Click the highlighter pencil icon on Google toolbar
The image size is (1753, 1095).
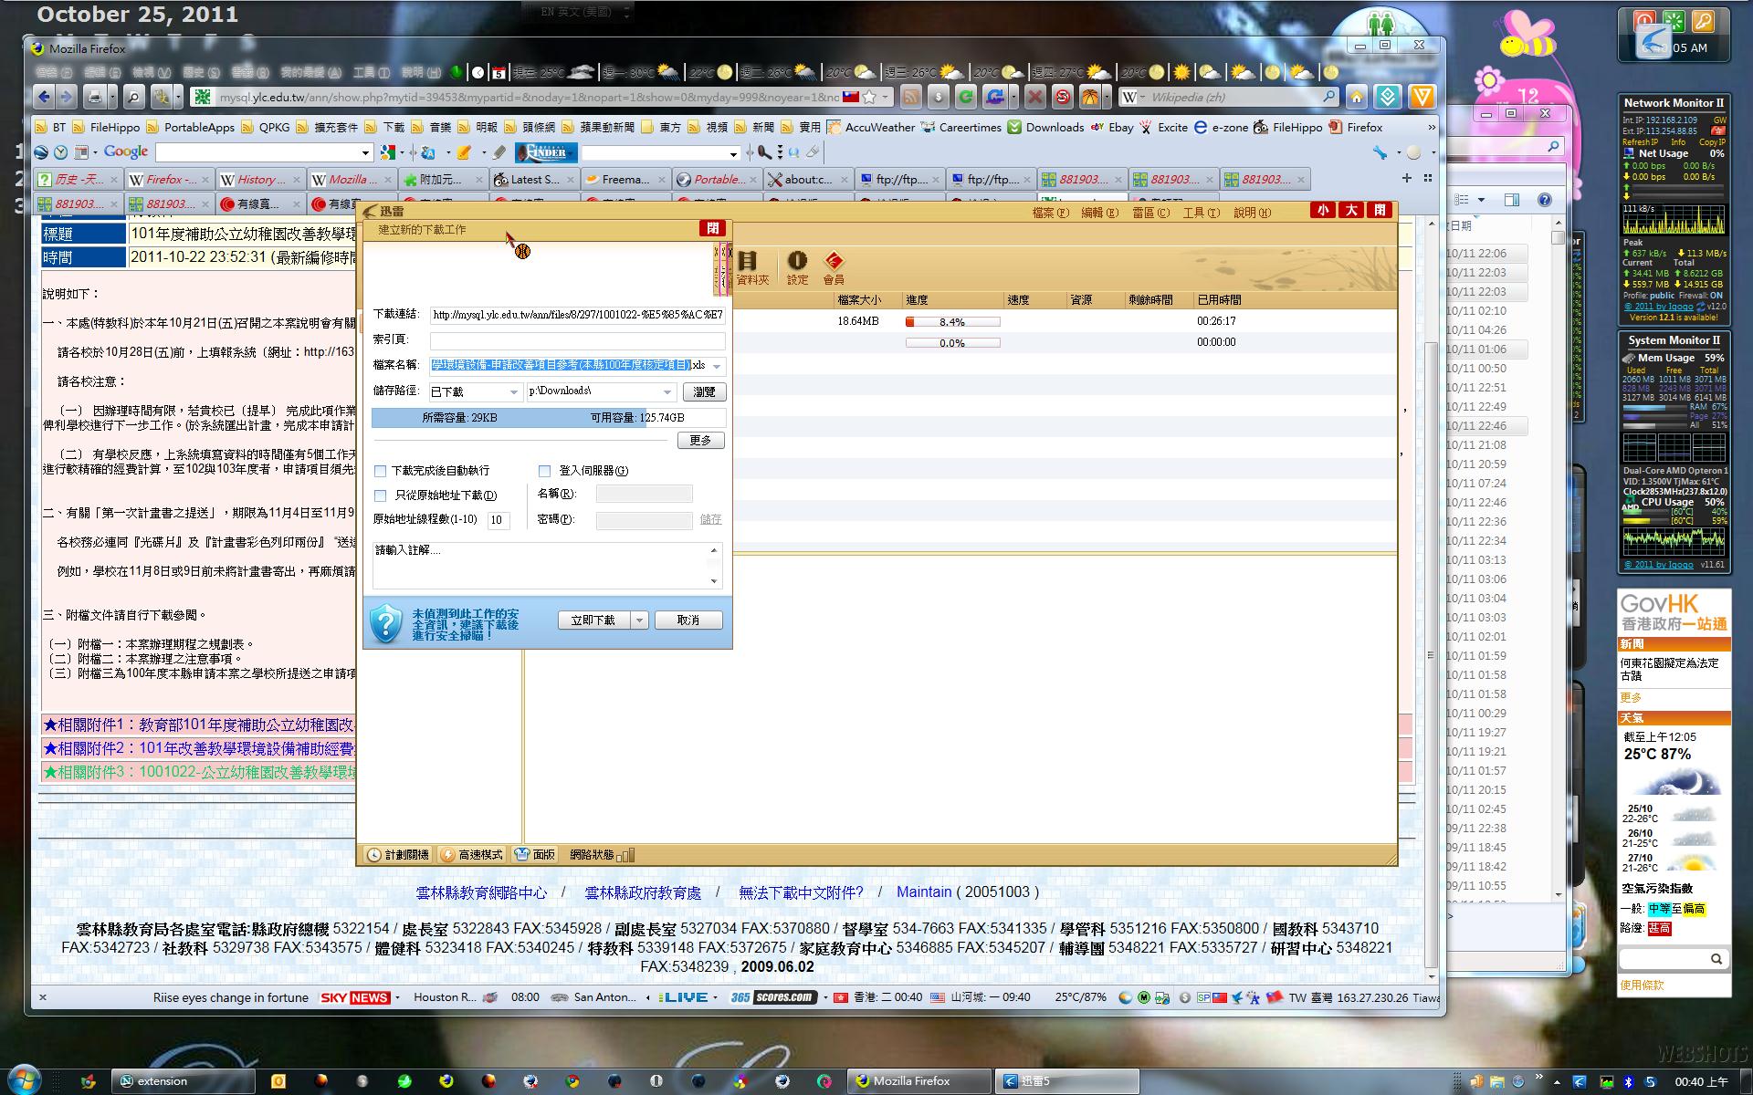(x=464, y=152)
